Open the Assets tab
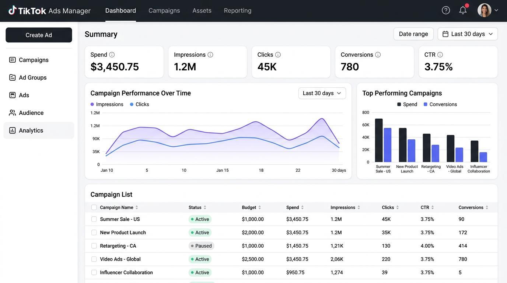 click(202, 10)
